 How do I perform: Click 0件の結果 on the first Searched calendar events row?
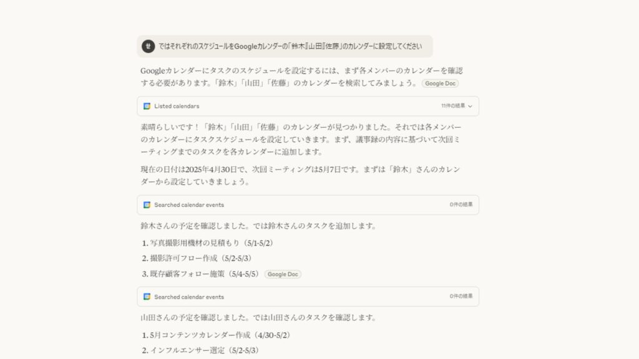click(461, 204)
